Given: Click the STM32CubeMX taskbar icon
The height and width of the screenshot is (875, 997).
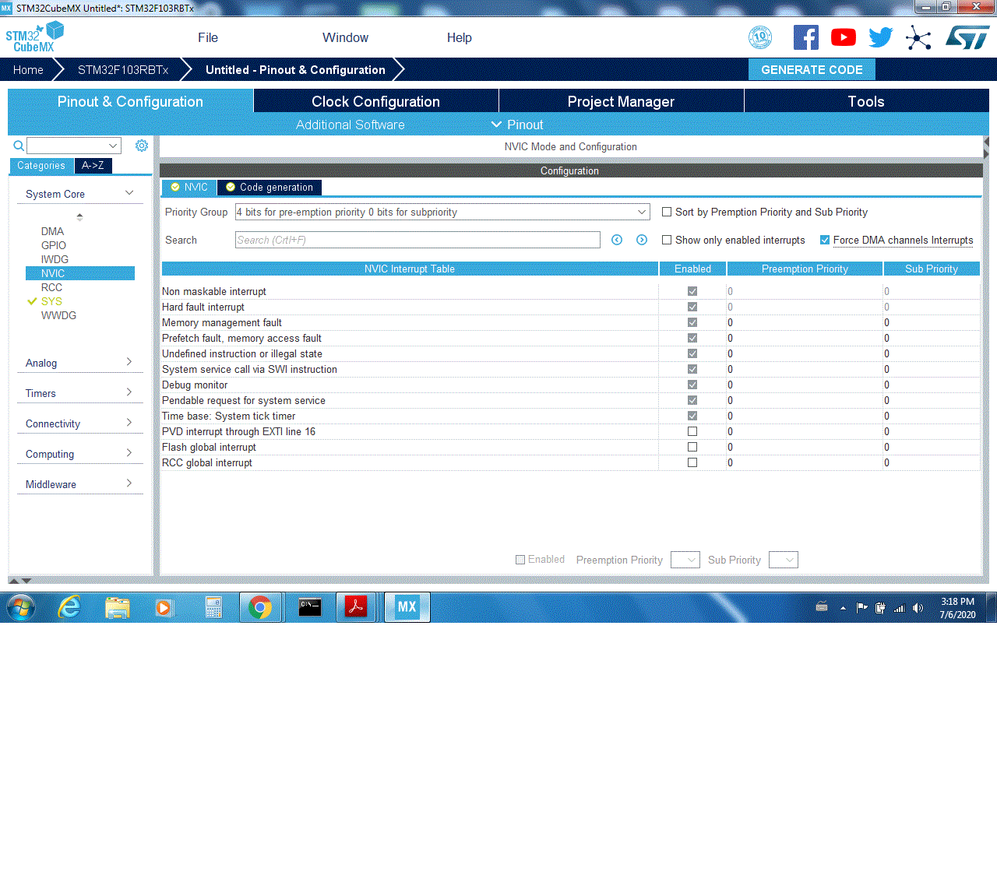Looking at the screenshot, I should (x=407, y=607).
